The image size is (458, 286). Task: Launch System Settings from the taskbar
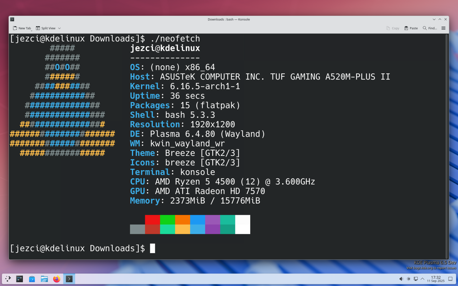click(19, 279)
